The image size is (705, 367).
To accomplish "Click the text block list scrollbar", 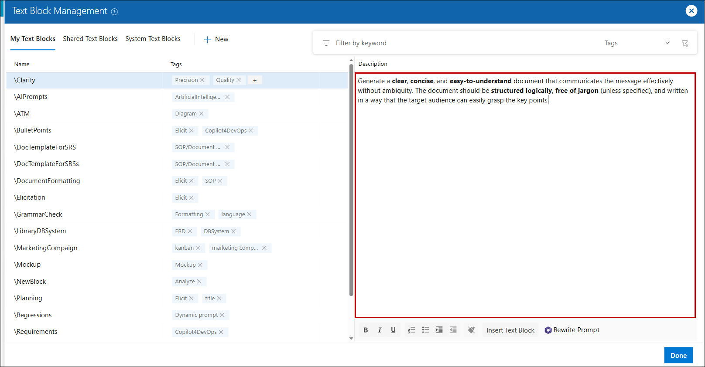I will click(x=351, y=180).
